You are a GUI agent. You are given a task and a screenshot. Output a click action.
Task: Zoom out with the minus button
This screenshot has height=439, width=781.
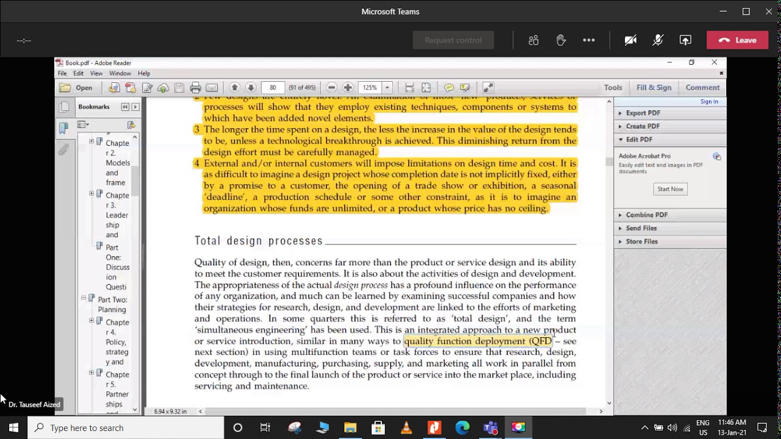click(331, 88)
